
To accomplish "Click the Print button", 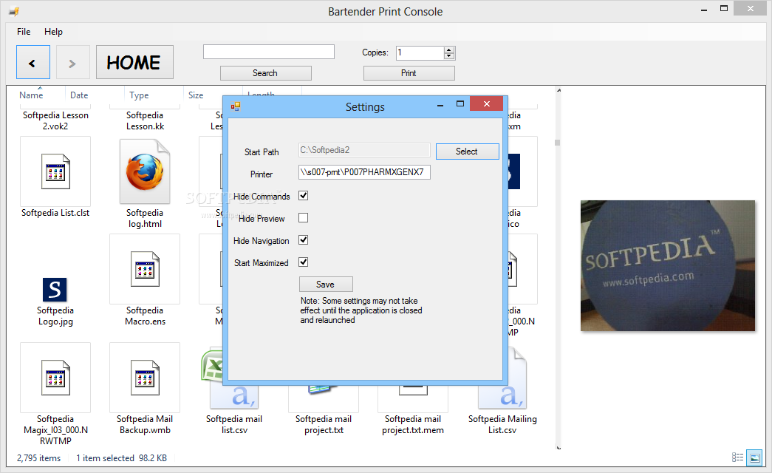I will point(409,73).
